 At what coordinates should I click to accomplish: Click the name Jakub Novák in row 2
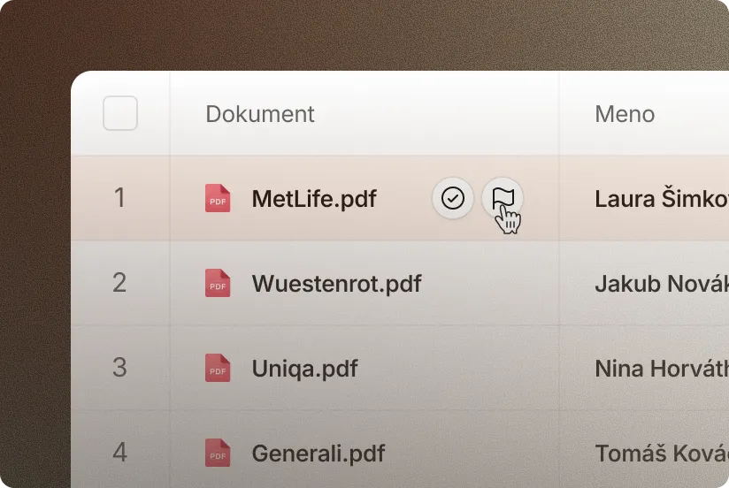pyautogui.click(x=662, y=284)
